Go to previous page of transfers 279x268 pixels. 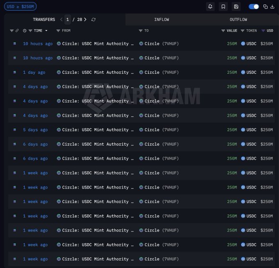click(61, 19)
